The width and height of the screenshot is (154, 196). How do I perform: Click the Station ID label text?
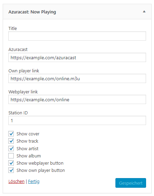tap(18, 113)
